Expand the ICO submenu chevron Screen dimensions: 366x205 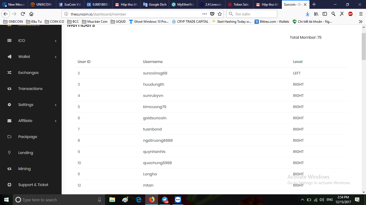click(56, 41)
